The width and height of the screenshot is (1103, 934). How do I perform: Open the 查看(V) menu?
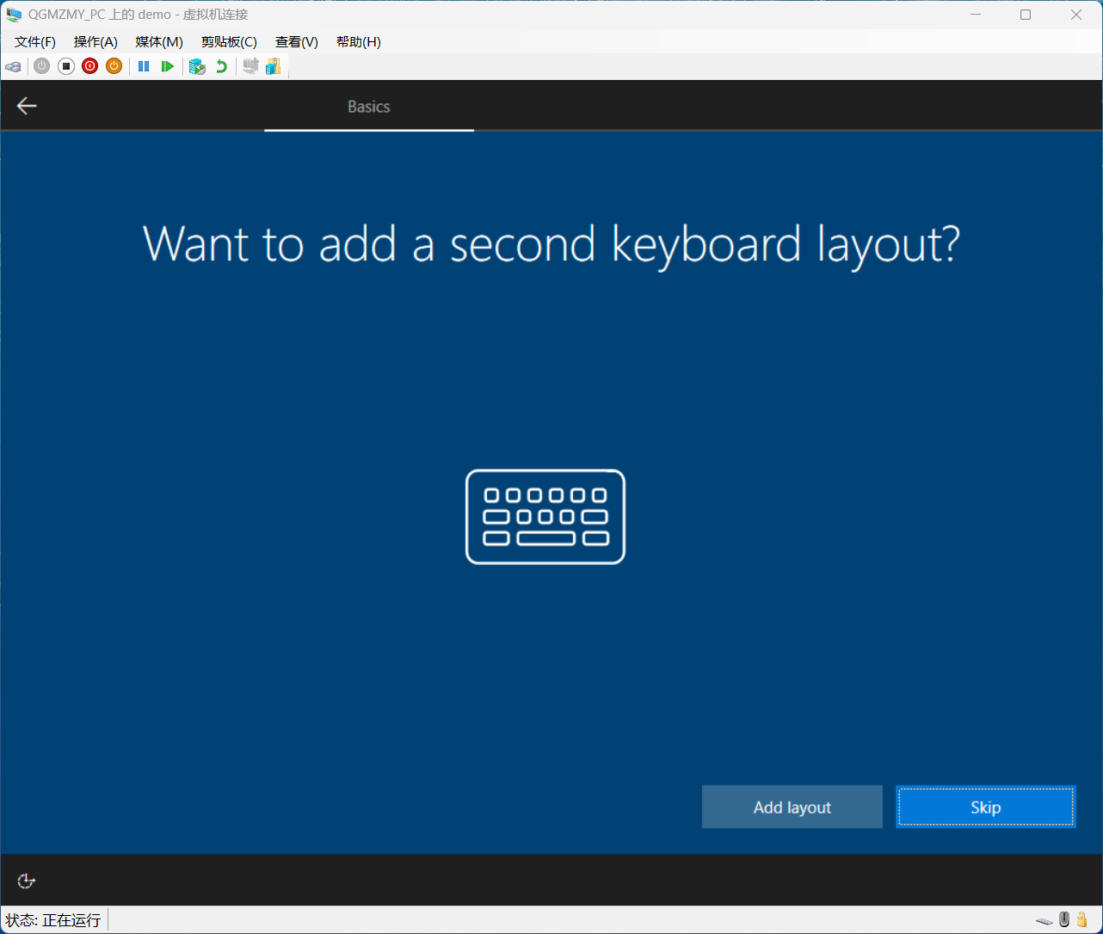coord(297,42)
